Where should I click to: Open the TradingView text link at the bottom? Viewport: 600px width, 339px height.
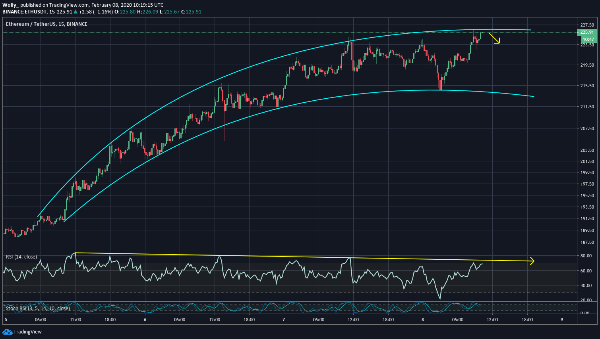pyautogui.click(x=27, y=332)
